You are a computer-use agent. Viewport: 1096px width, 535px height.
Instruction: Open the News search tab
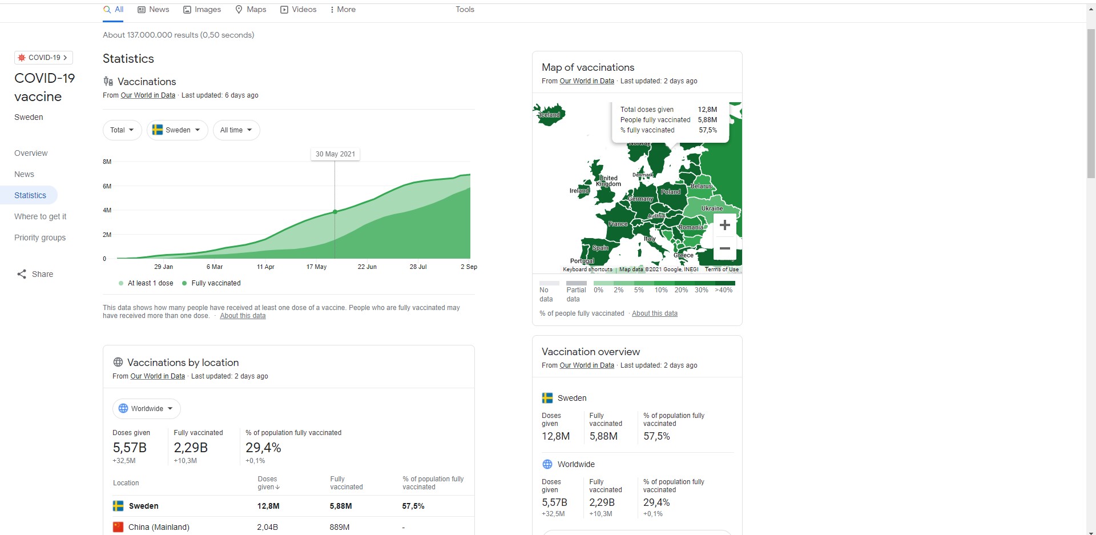click(x=153, y=10)
